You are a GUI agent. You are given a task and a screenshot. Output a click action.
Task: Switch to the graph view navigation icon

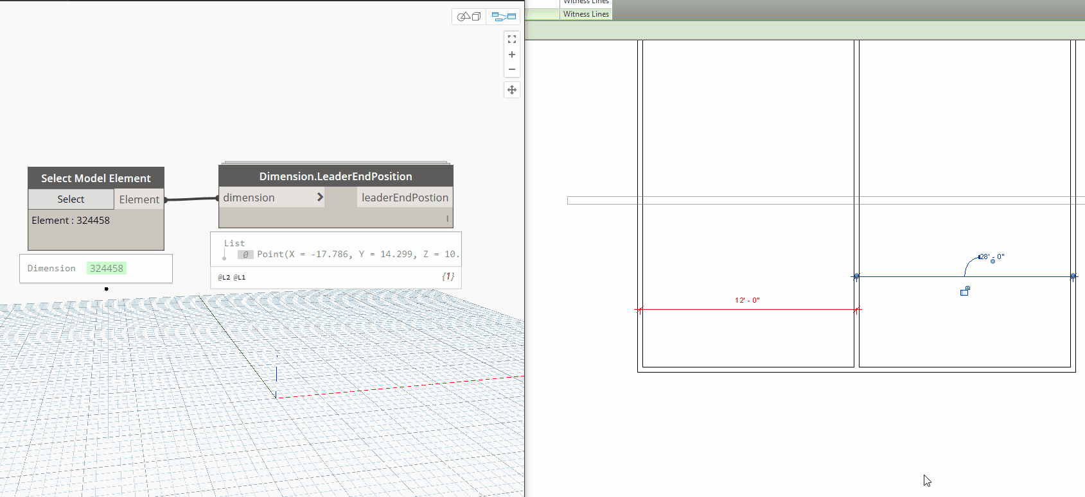[504, 17]
